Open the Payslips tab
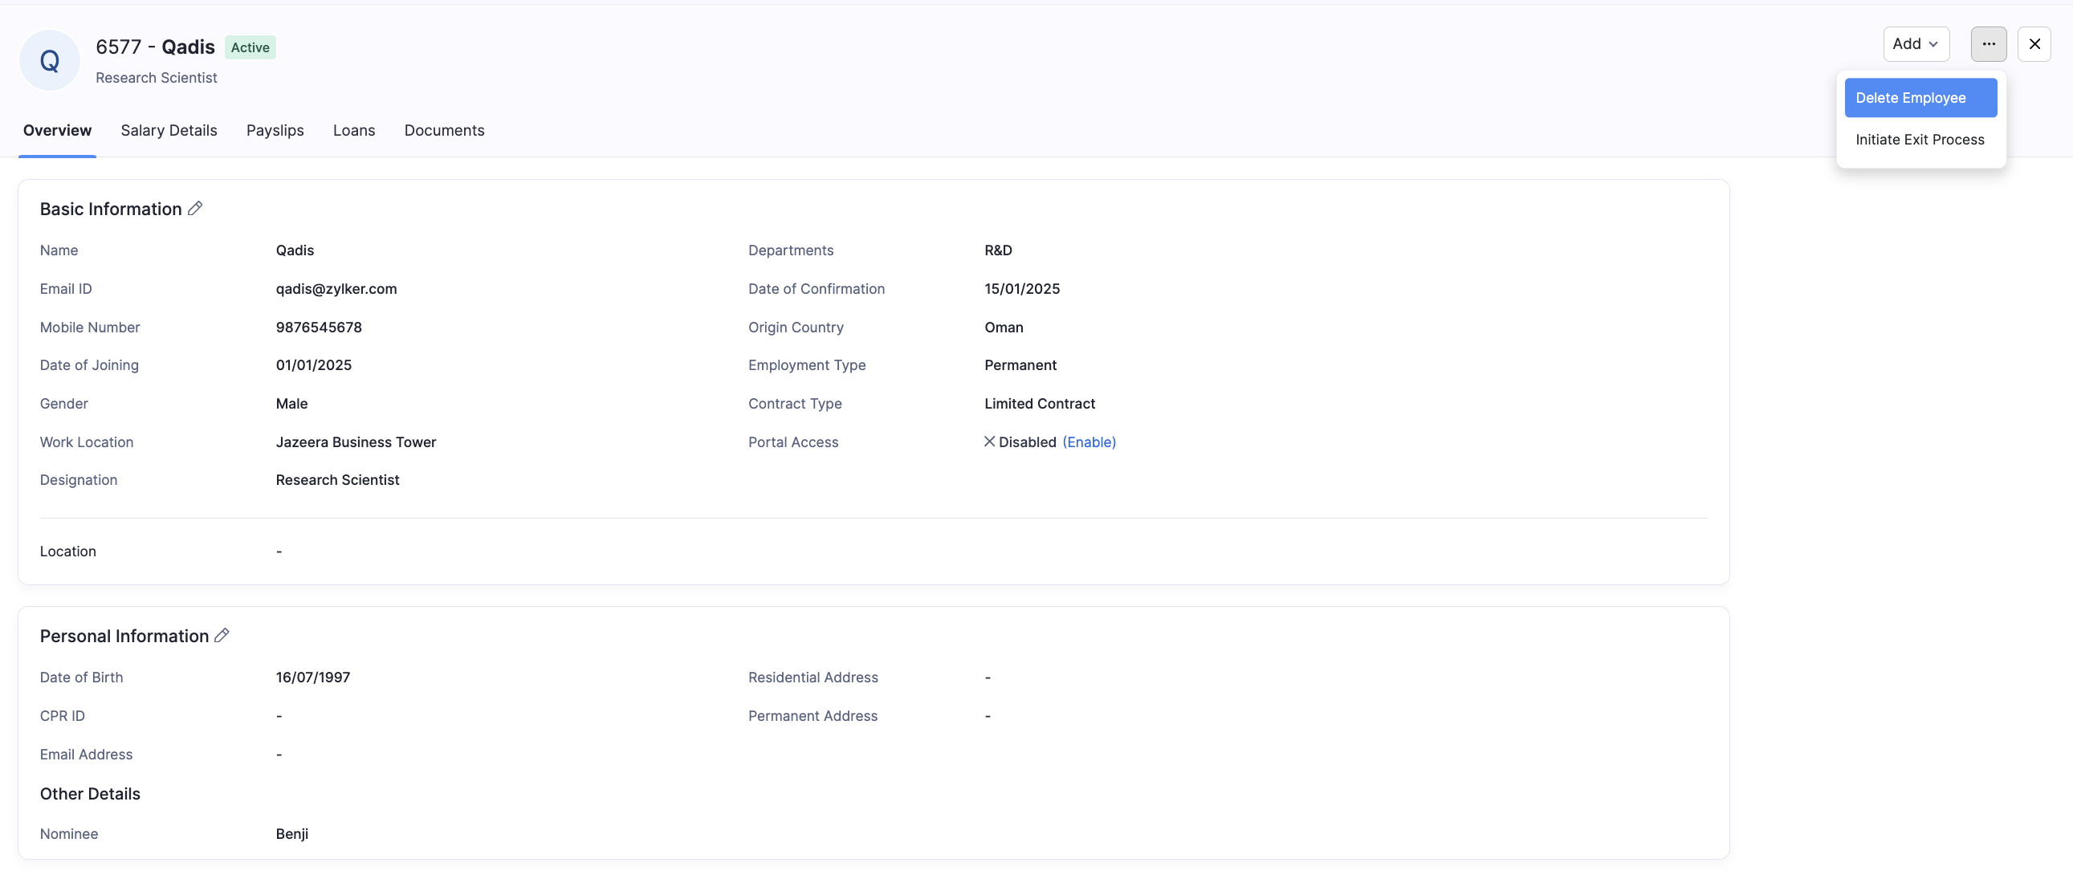The image size is (2073, 875). tap(275, 130)
